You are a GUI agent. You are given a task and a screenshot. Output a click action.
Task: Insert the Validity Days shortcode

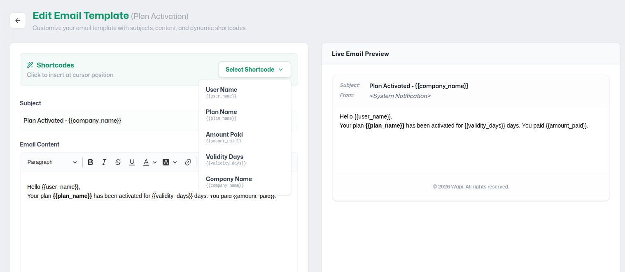pyautogui.click(x=245, y=160)
